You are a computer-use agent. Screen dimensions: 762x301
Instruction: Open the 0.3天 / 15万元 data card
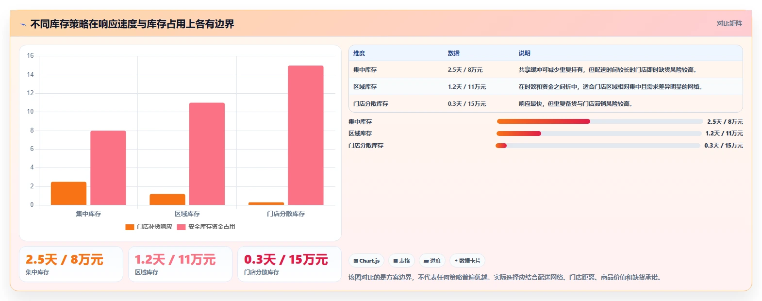tap(289, 264)
